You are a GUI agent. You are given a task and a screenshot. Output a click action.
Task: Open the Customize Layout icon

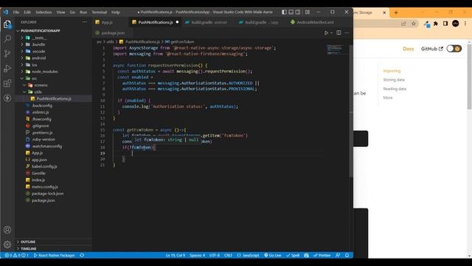point(308,12)
